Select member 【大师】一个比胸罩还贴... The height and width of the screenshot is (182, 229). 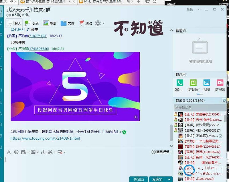point(200,141)
